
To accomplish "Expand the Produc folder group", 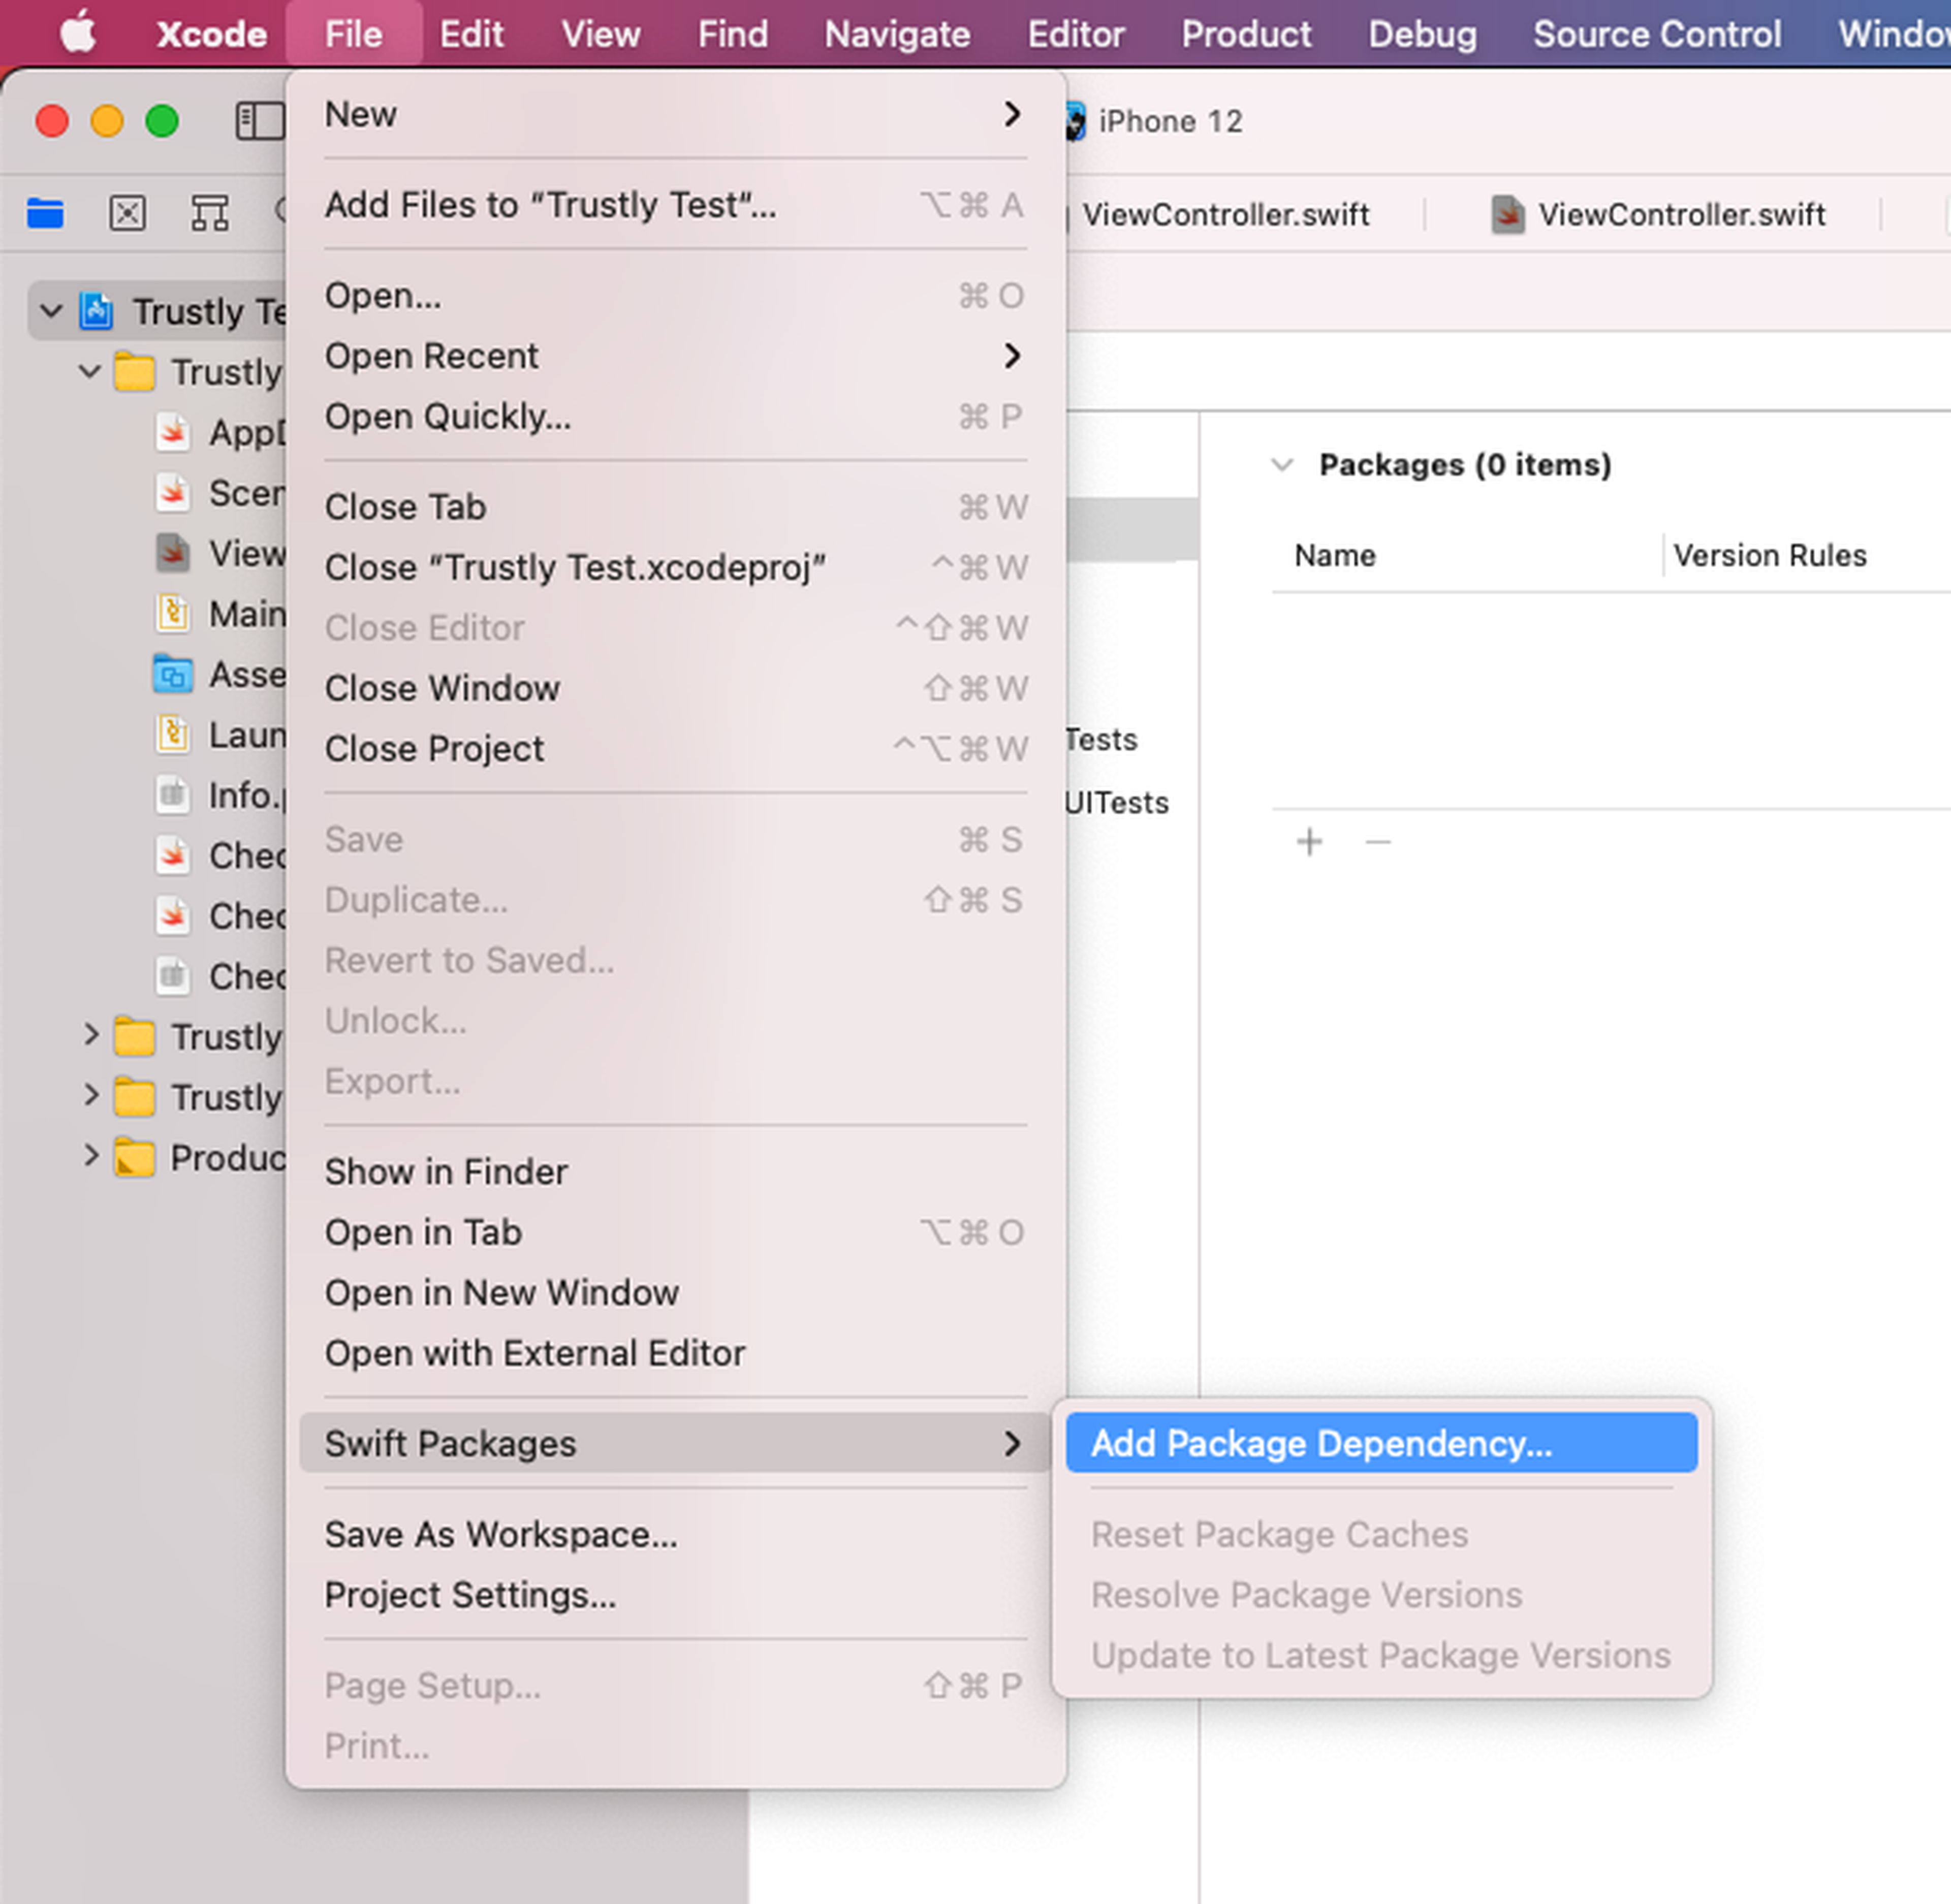I will click(x=91, y=1156).
